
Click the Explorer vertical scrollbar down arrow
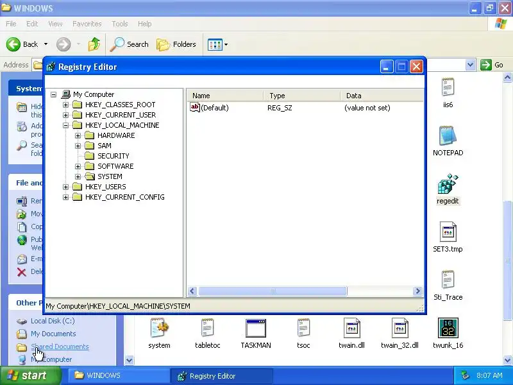click(x=507, y=360)
